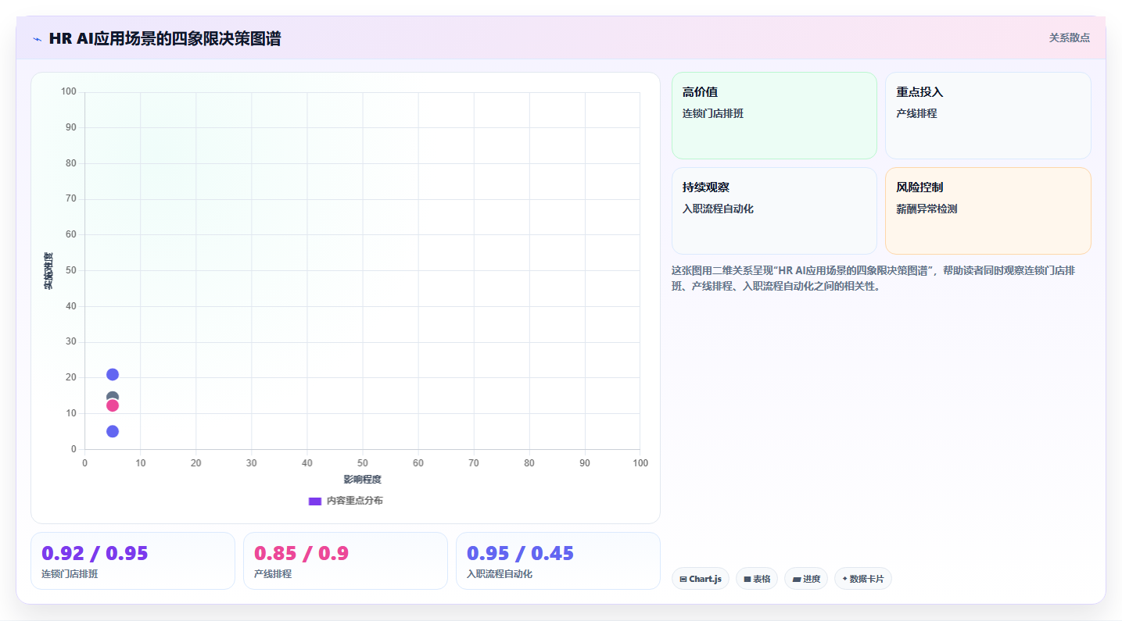
Task: Click the 0.95 / 0.45 stat value
Action: coord(520,553)
